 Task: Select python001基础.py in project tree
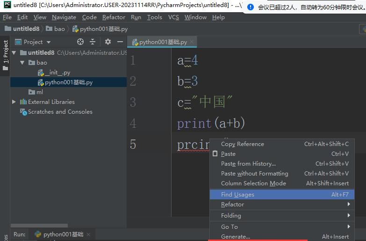click(68, 82)
